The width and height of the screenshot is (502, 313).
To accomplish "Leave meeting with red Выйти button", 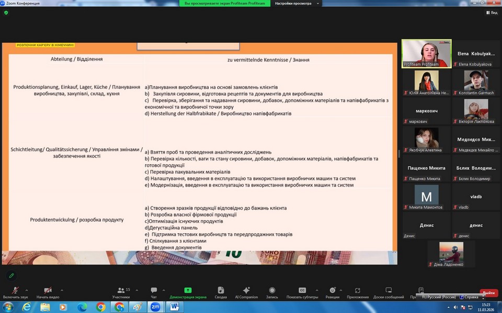I will click(488, 293).
